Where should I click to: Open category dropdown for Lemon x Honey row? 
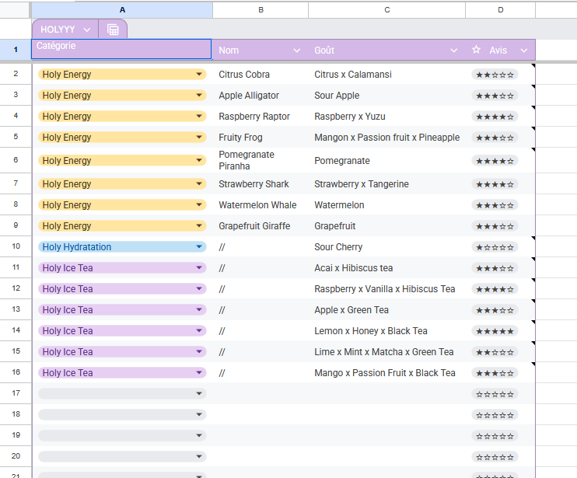pyautogui.click(x=199, y=330)
